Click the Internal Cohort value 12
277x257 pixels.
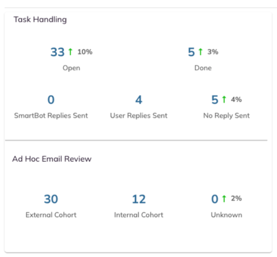pos(139,199)
